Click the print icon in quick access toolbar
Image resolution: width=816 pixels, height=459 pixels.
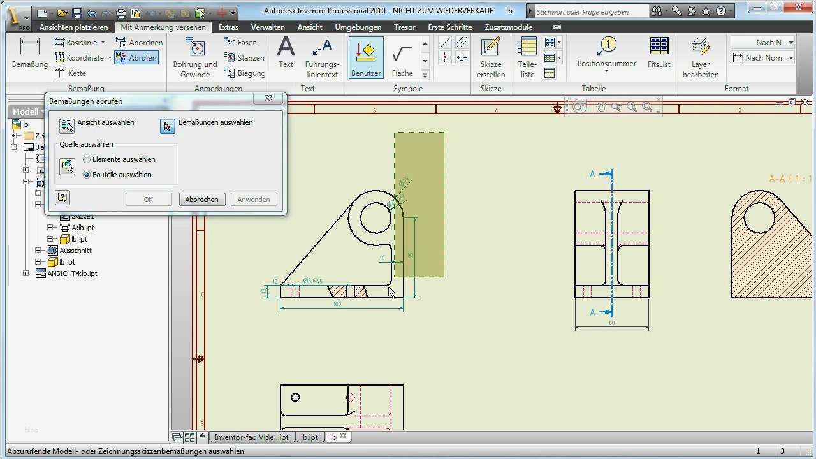coord(122,13)
